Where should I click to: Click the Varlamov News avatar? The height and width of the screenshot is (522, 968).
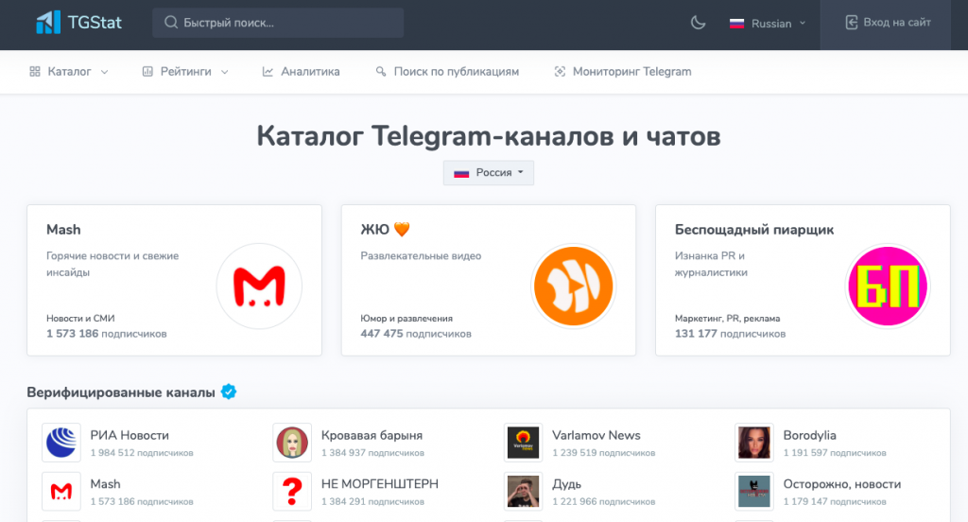coord(523,443)
